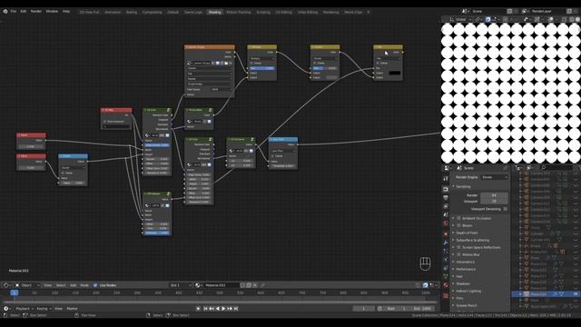The width and height of the screenshot is (581, 327).
Task: Open the File menu
Action: (14, 12)
